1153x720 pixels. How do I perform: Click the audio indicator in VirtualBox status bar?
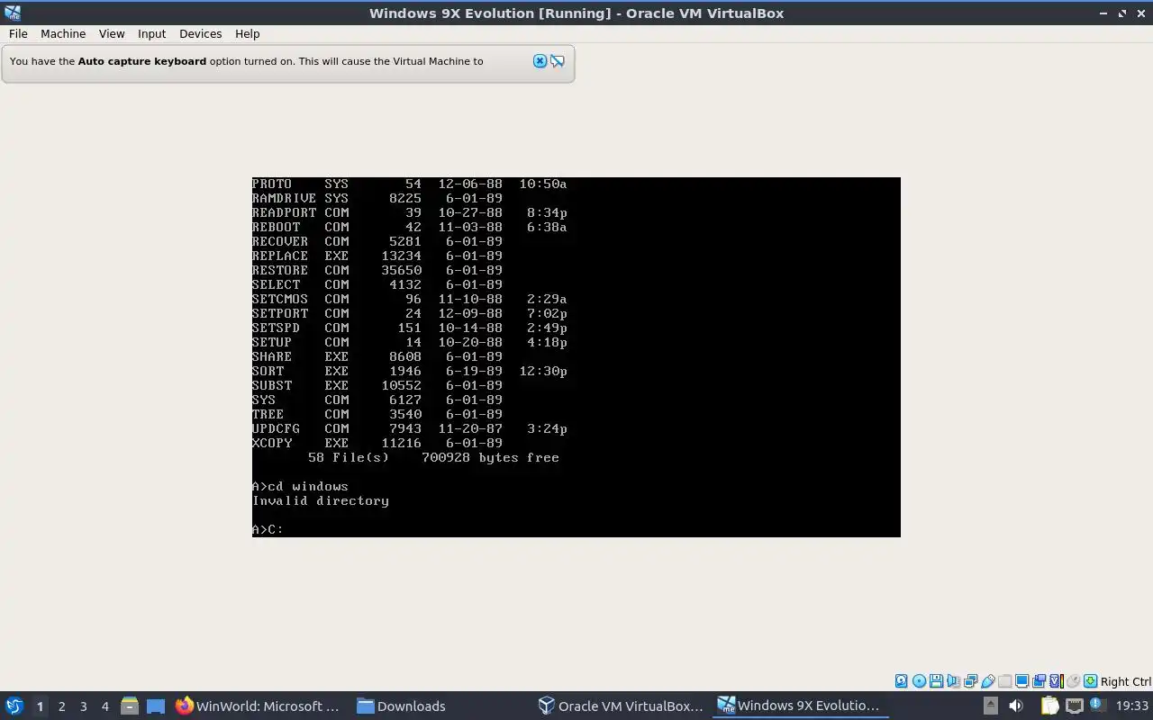pyautogui.click(x=953, y=681)
